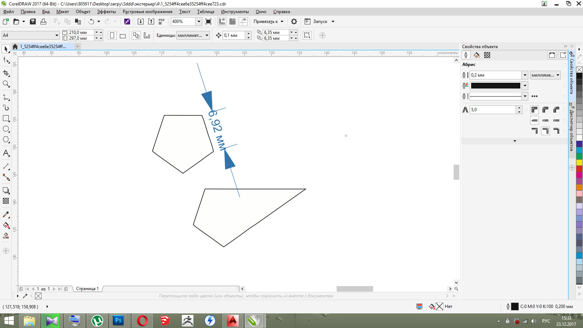Click the Print icon in toolbar

tap(43, 22)
